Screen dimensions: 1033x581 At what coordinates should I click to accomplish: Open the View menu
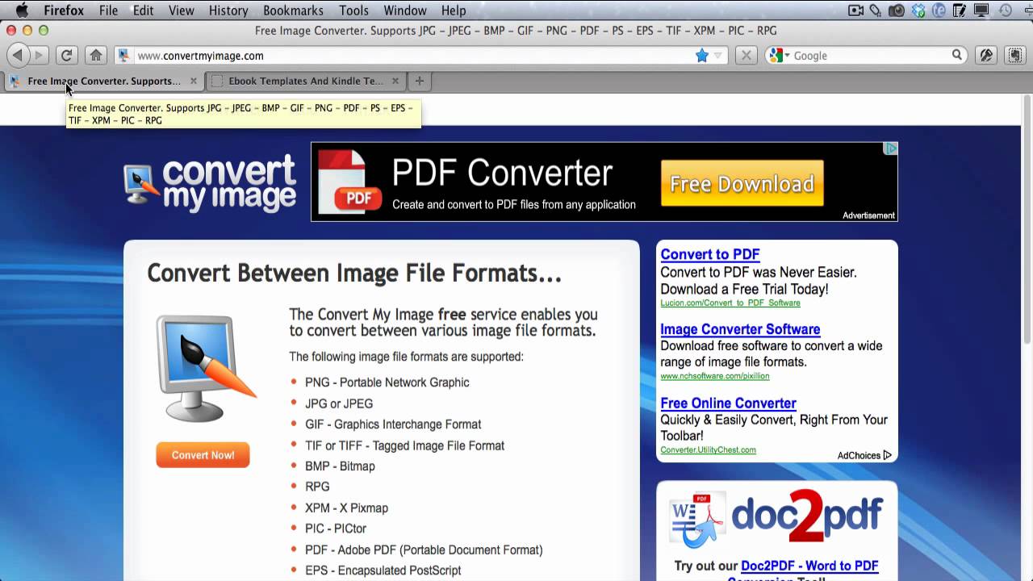(x=182, y=10)
